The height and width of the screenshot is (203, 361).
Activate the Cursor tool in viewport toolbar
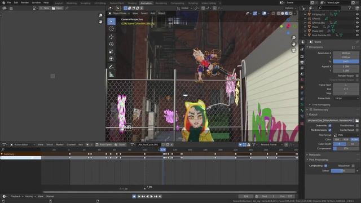111,29
